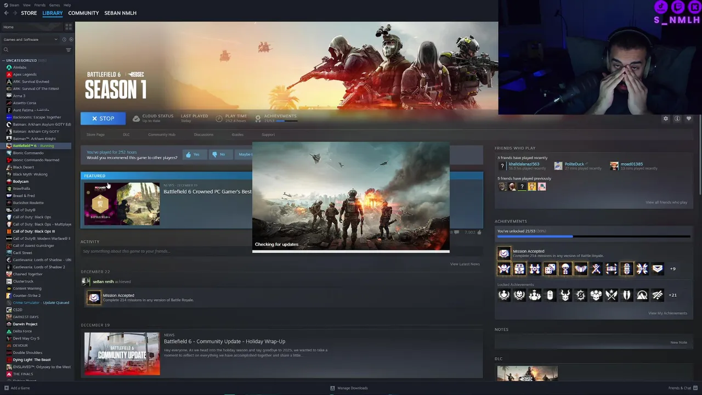This screenshot has height=395, width=702.
Task: Click the achievements gear icon in header
Action: point(258,119)
